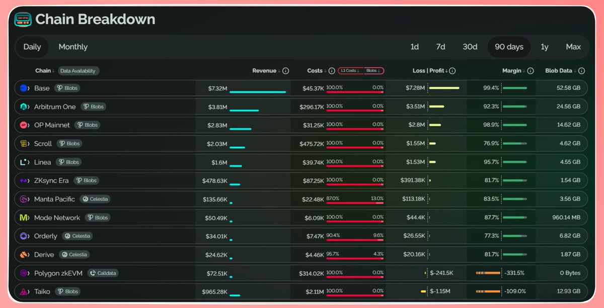Click Manta Pacific costs split bar

tap(355, 203)
